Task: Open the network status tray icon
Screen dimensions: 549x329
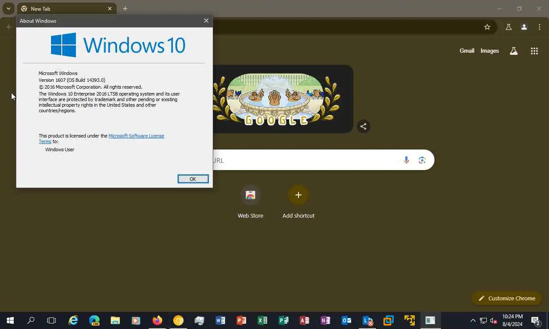Action: tap(483, 320)
